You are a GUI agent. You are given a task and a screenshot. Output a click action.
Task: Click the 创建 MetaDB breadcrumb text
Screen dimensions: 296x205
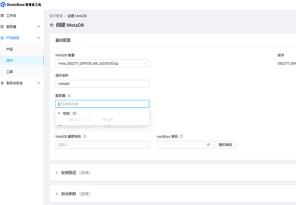[77, 16]
